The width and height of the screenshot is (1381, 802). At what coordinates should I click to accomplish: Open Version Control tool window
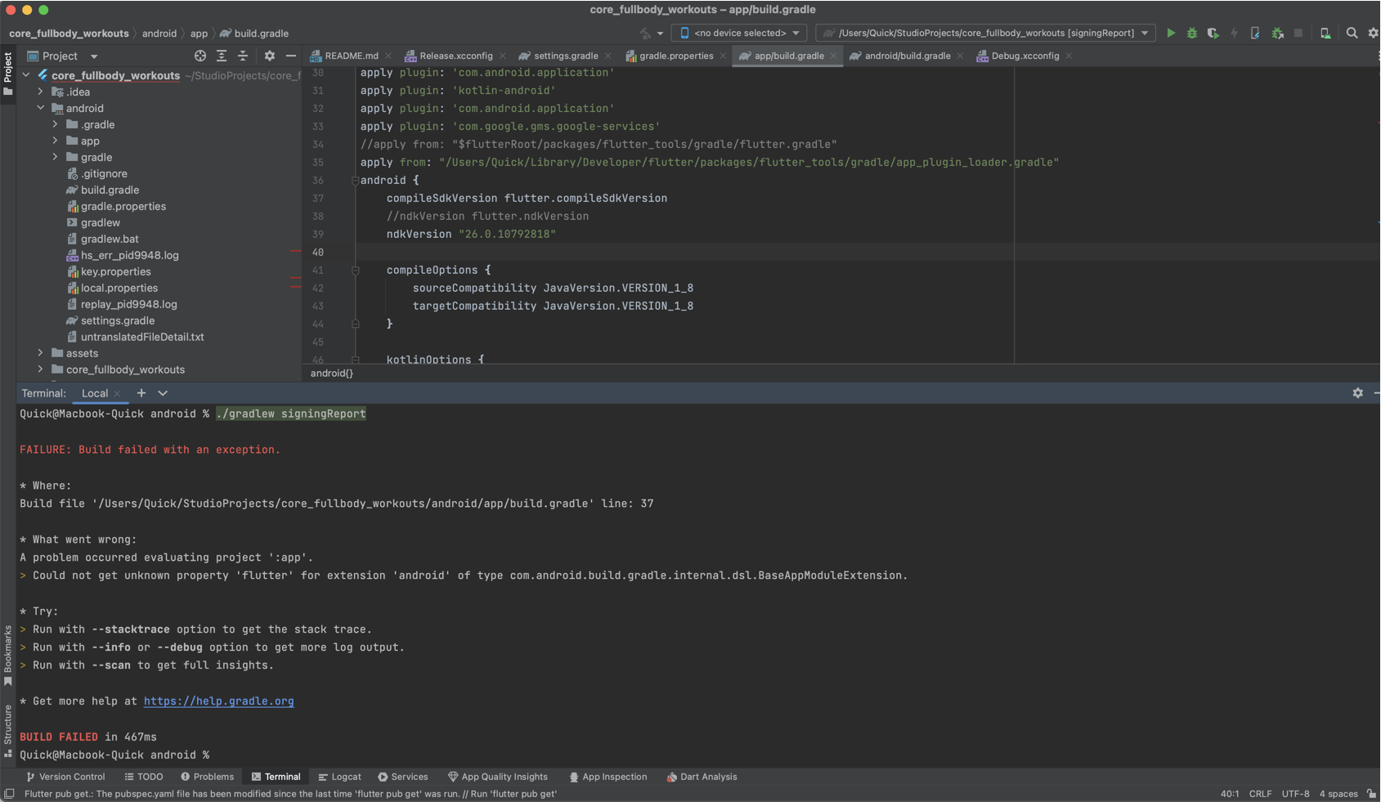point(65,777)
